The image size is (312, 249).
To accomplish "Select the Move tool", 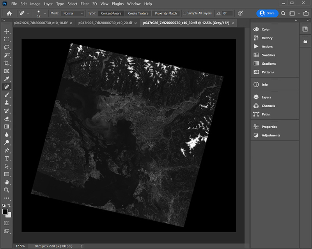I will point(7,31).
